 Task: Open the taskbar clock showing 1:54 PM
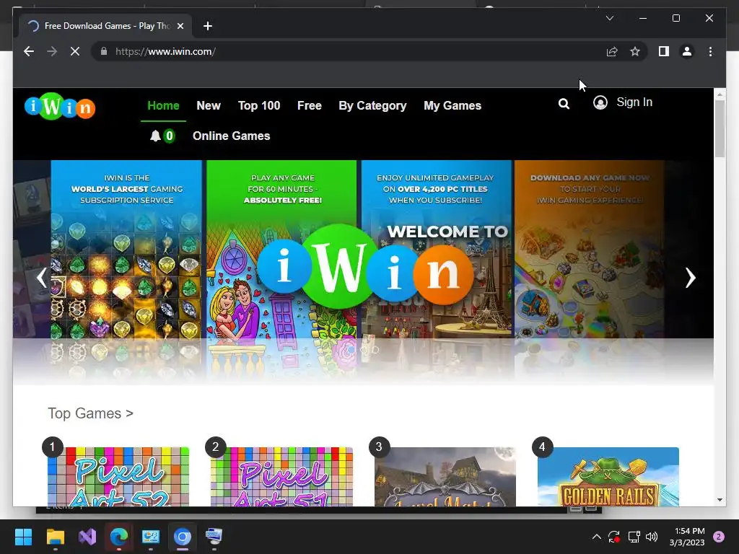click(687, 537)
